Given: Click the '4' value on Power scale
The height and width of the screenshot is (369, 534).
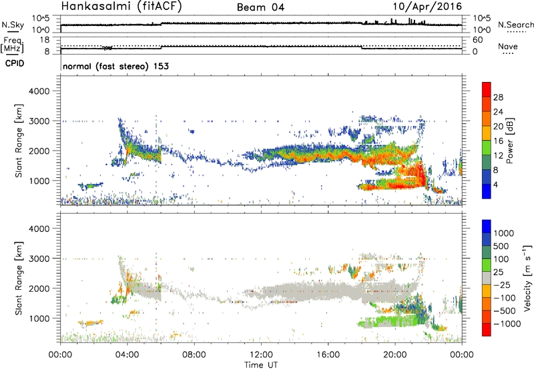Looking at the screenshot, I should point(496,185).
